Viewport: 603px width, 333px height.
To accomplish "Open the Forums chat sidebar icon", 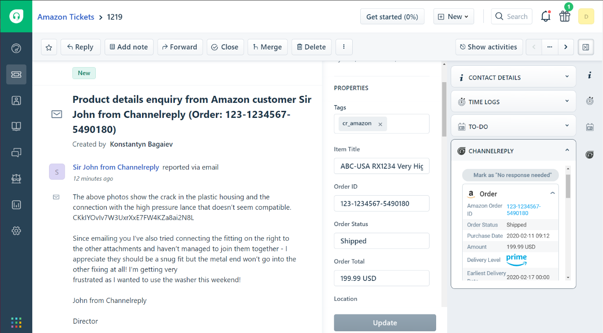I will tap(16, 153).
